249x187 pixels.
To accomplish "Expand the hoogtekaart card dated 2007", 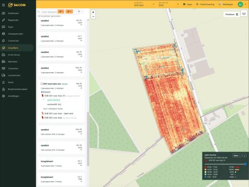I will point(81,166).
